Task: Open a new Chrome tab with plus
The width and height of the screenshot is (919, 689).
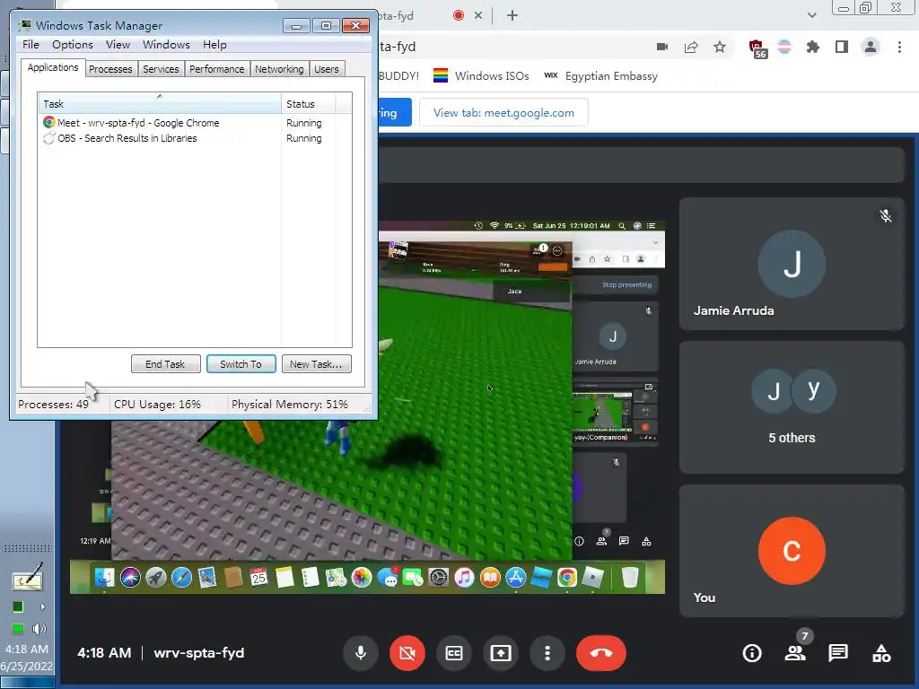Action: (512, 15)
